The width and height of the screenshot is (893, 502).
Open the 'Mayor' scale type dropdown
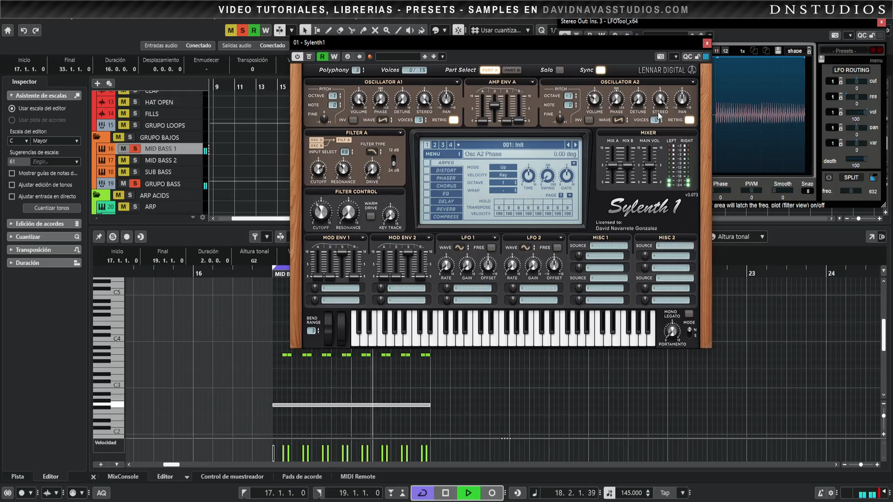(56, 141)
